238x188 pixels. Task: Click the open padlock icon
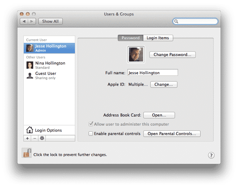click(27, 153)
